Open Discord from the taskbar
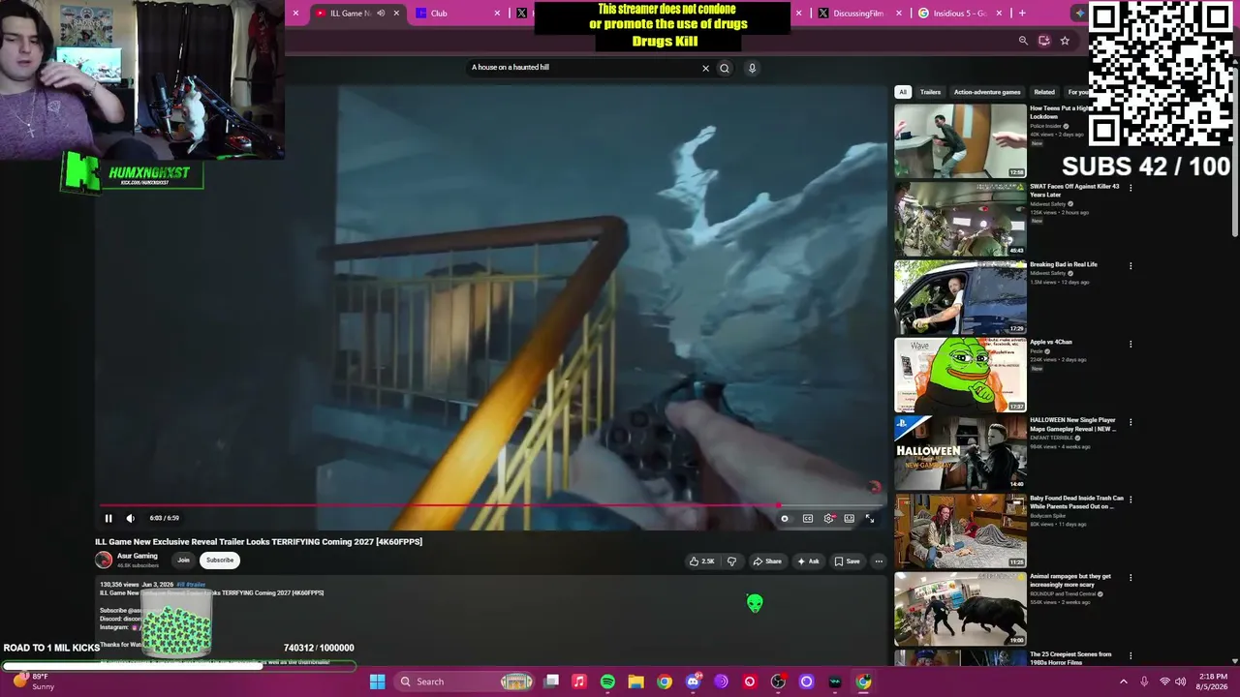The height and width of the screenshot is (697, 1240). point(693,682)
